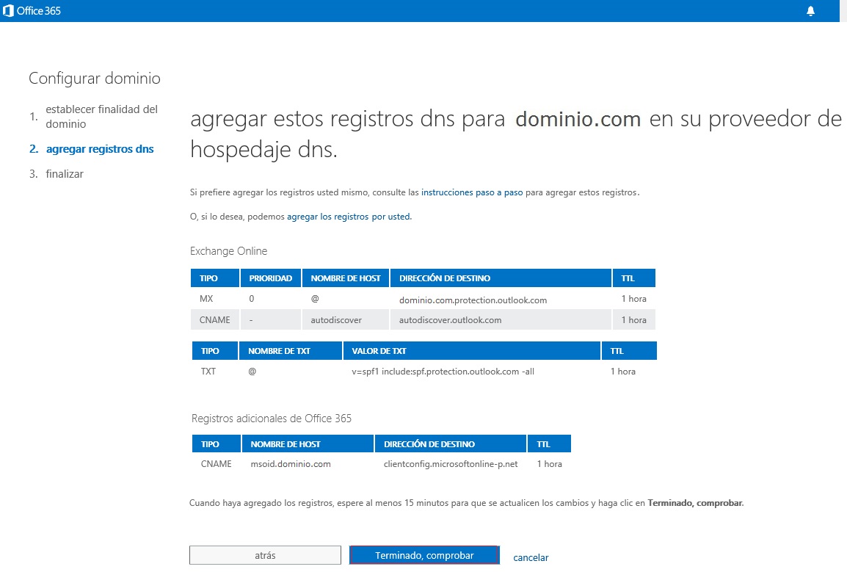Open the notifications bell icon
The image size is (847, 572).
point(810,11)
